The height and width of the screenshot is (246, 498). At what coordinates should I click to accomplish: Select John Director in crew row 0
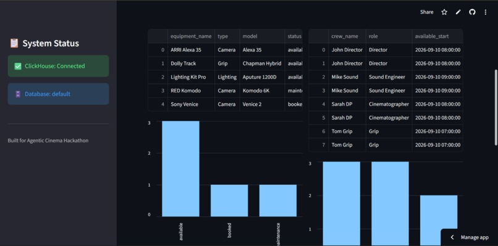pos(347,50)
